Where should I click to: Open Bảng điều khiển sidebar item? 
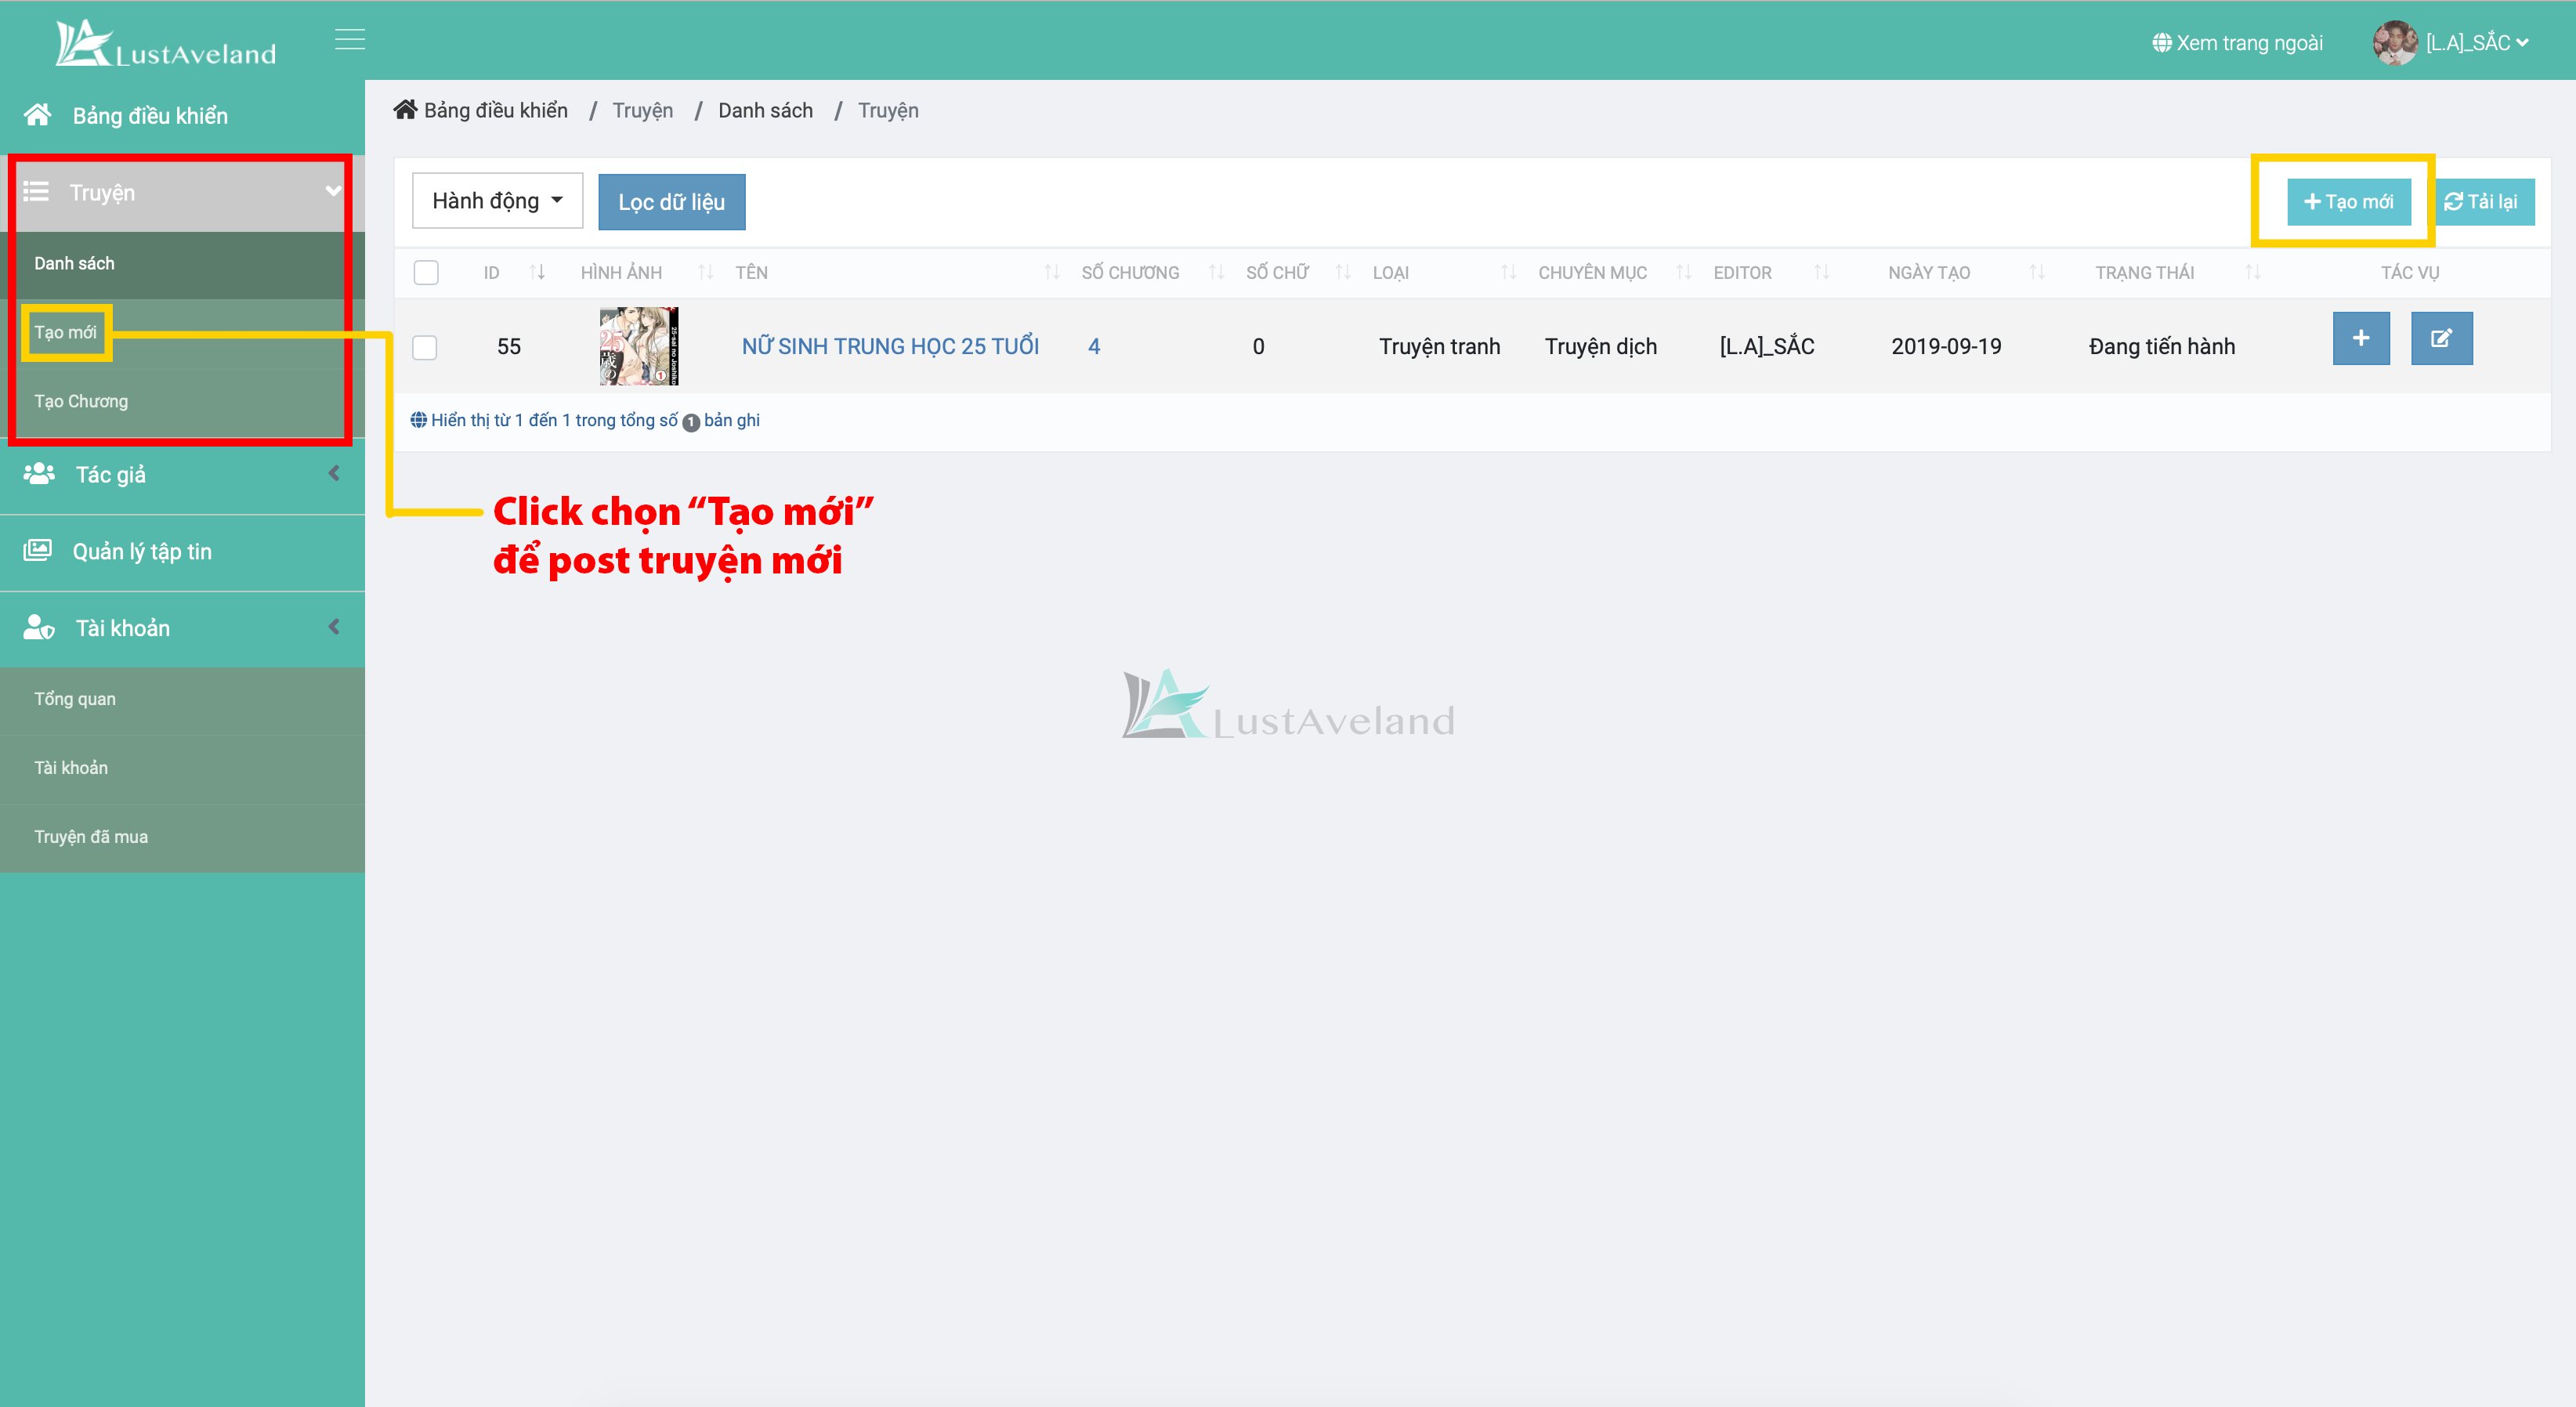coord(150,116)
